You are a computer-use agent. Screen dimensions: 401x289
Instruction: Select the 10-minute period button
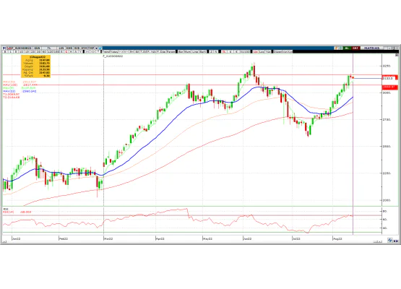point(22,51)
